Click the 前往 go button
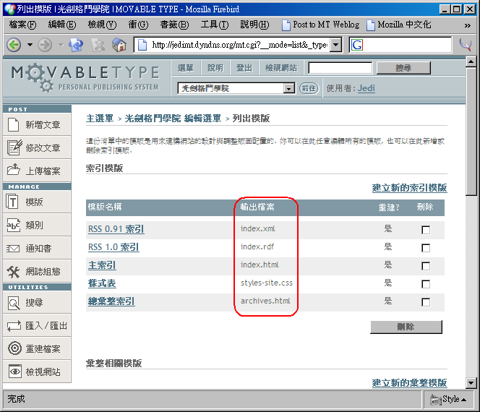This screenshot has height=412, width=480. click(309, 88)
